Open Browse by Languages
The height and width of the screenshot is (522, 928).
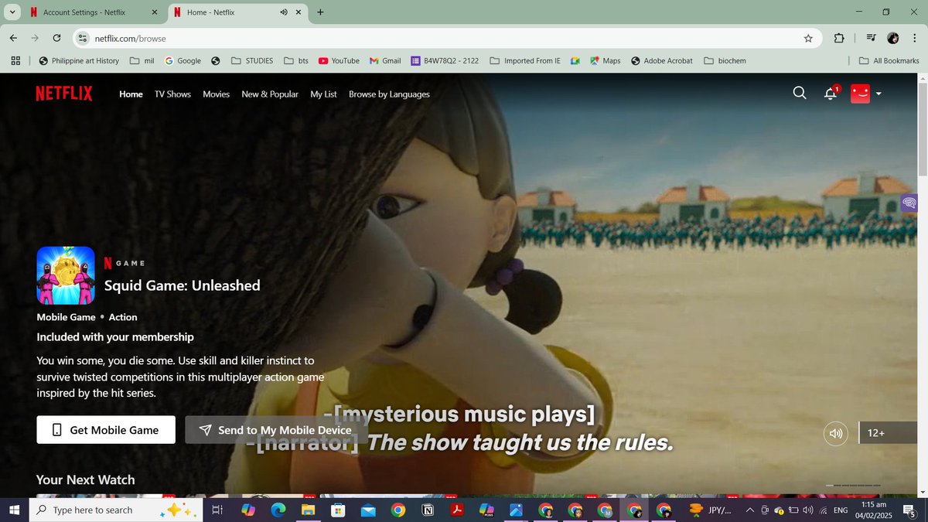[x=389, y=94]
